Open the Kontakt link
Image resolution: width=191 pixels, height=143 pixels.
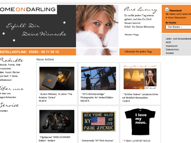(x=170, y=53)
